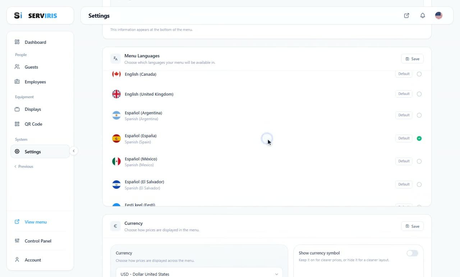The width and height of the screenshot is (460, 277).
Task: Enable English (United Kingdom) language
Action: [x=419, y=94]
